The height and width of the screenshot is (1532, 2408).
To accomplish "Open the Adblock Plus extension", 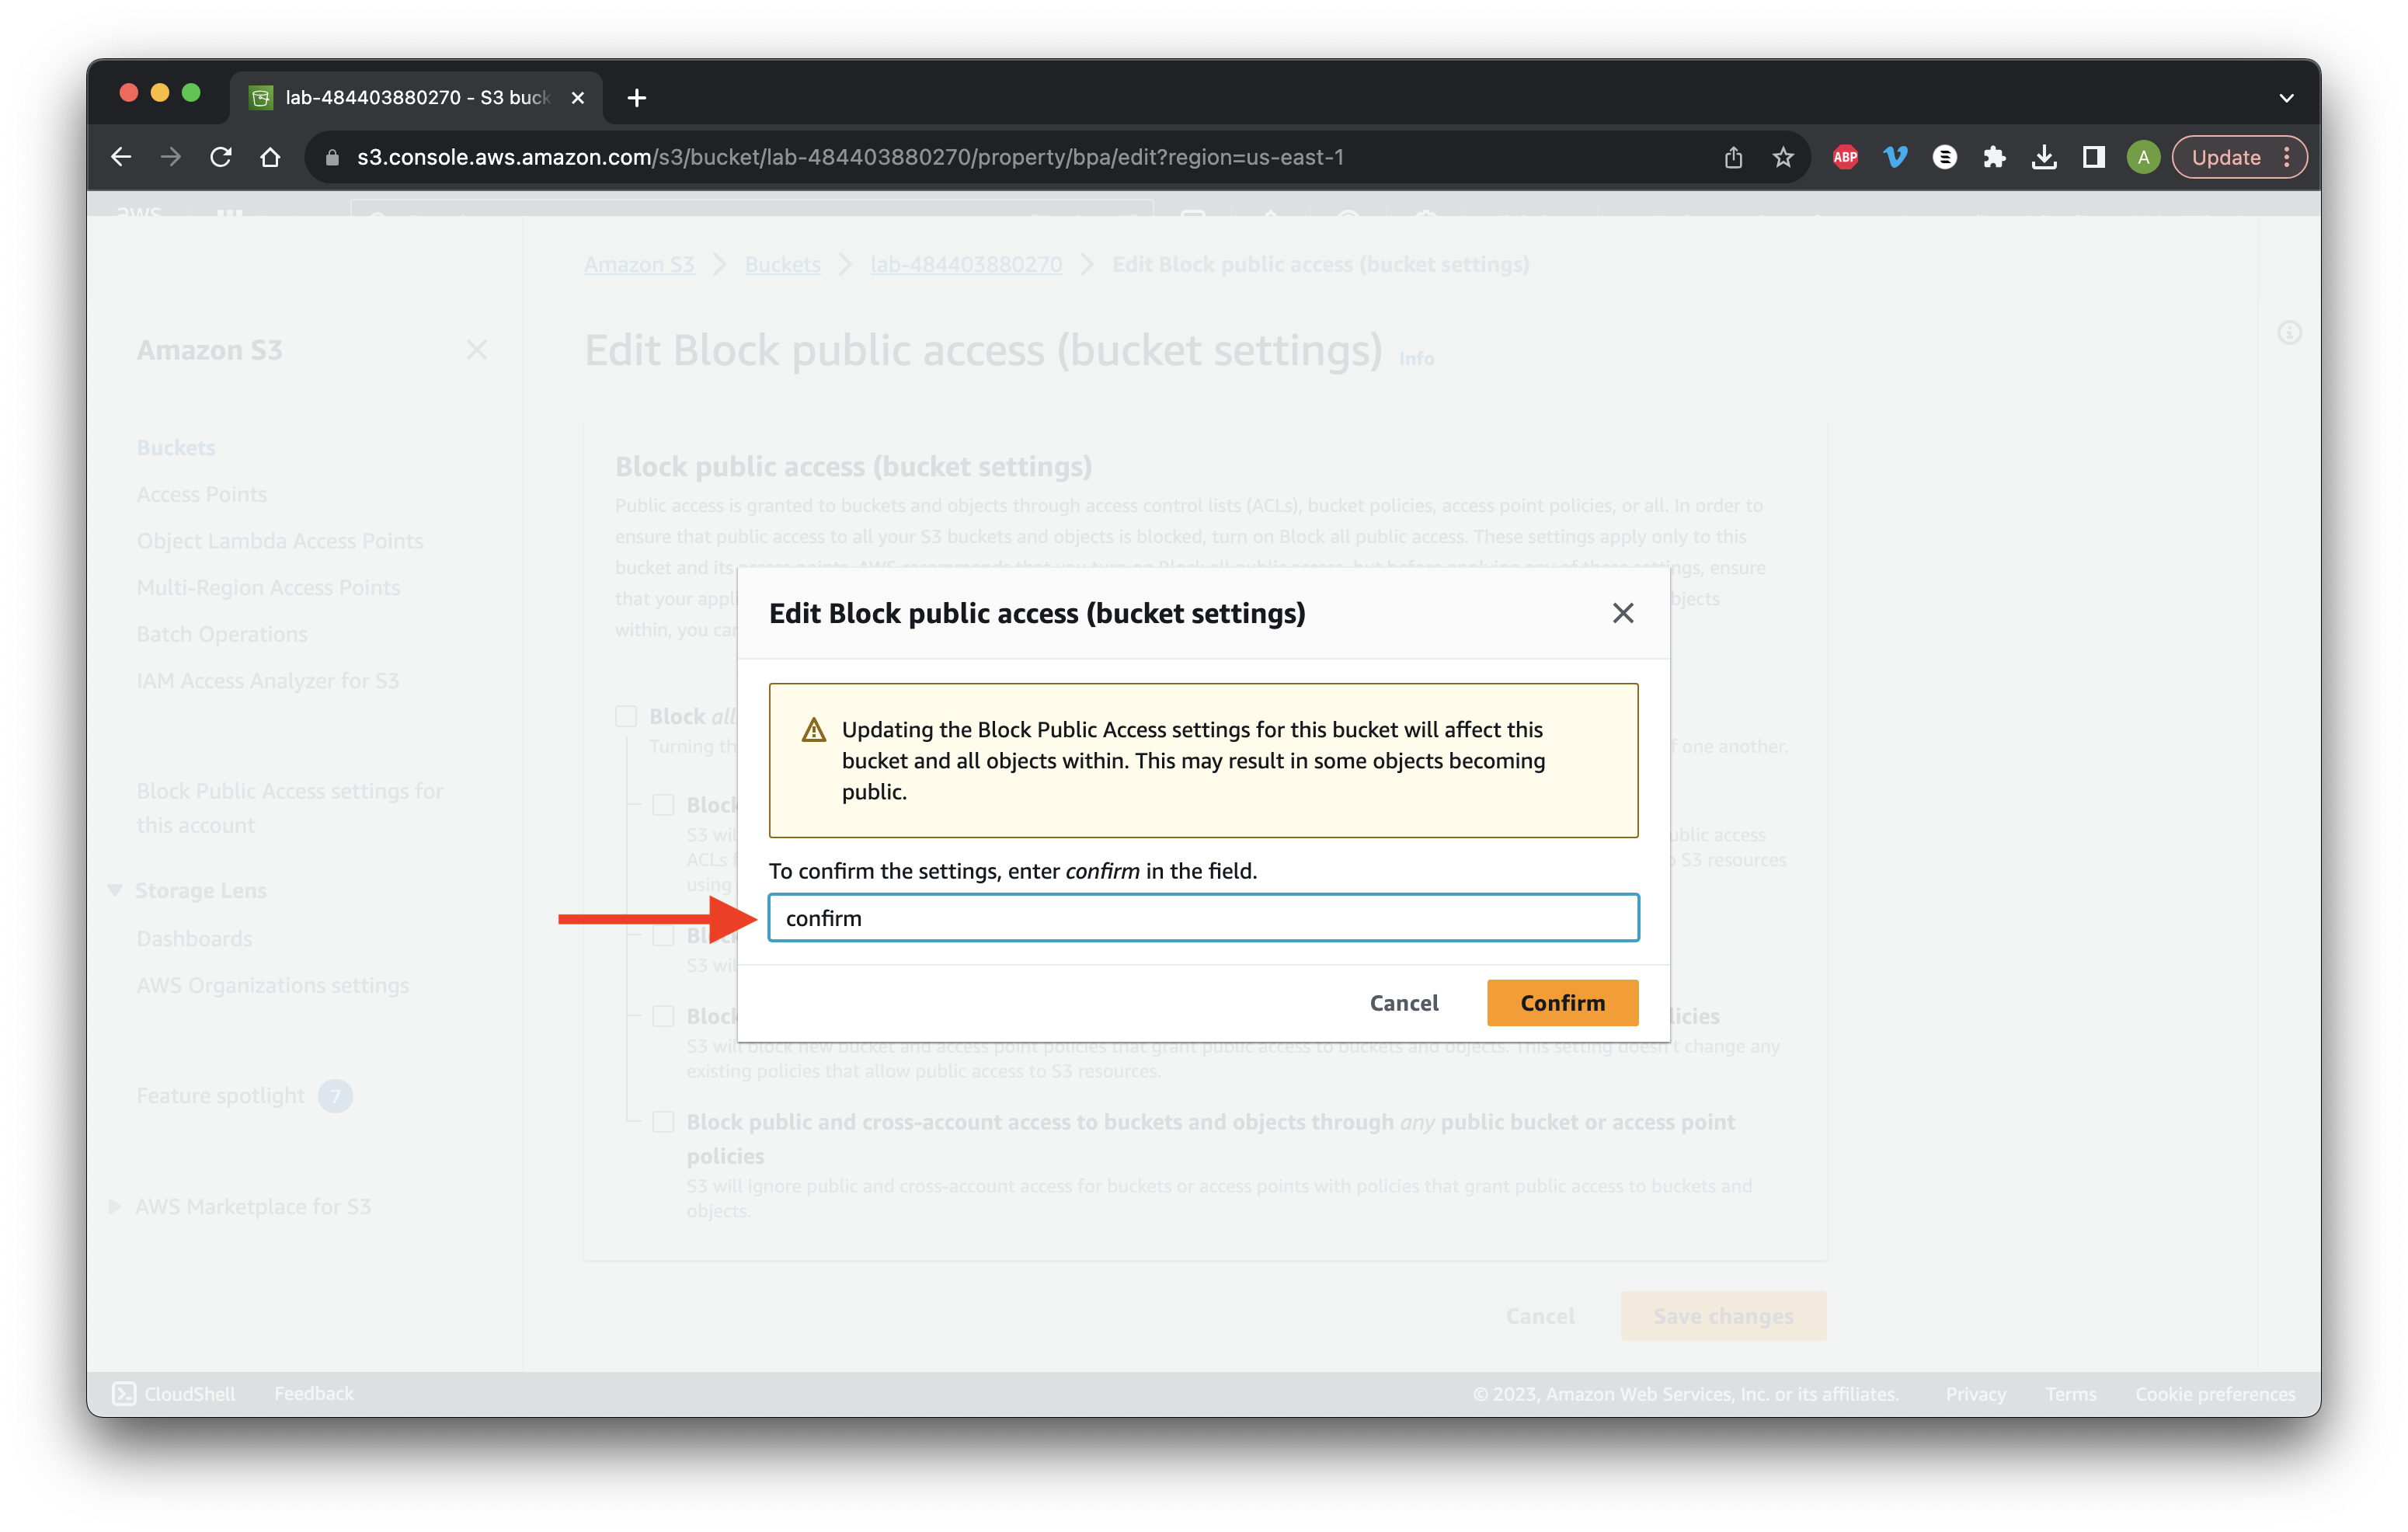I will click(x=1845, y=157).
